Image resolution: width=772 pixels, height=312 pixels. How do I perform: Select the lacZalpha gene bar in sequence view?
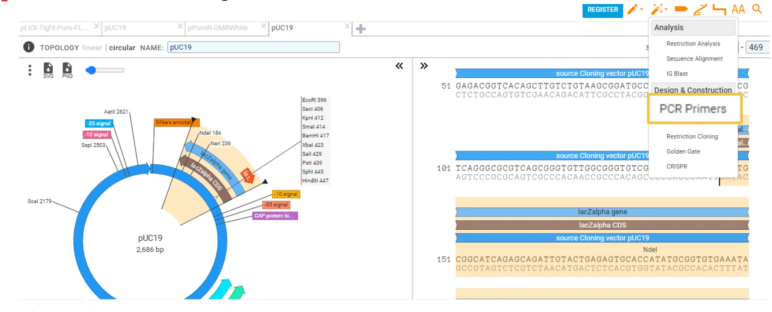(602, 212)
